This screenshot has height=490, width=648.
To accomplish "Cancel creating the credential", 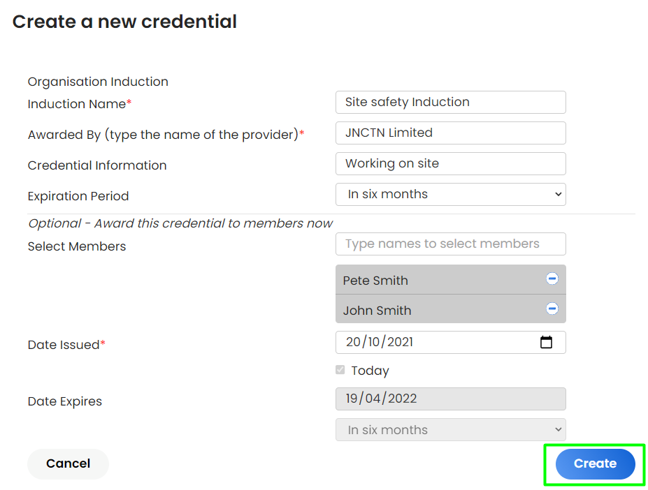I will point(69,464).
